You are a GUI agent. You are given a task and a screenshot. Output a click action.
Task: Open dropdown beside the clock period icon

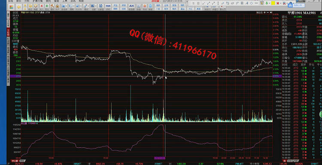(74, 6)
